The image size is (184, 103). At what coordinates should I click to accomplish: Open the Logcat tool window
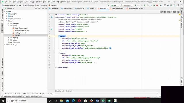(x=9, y=94)
